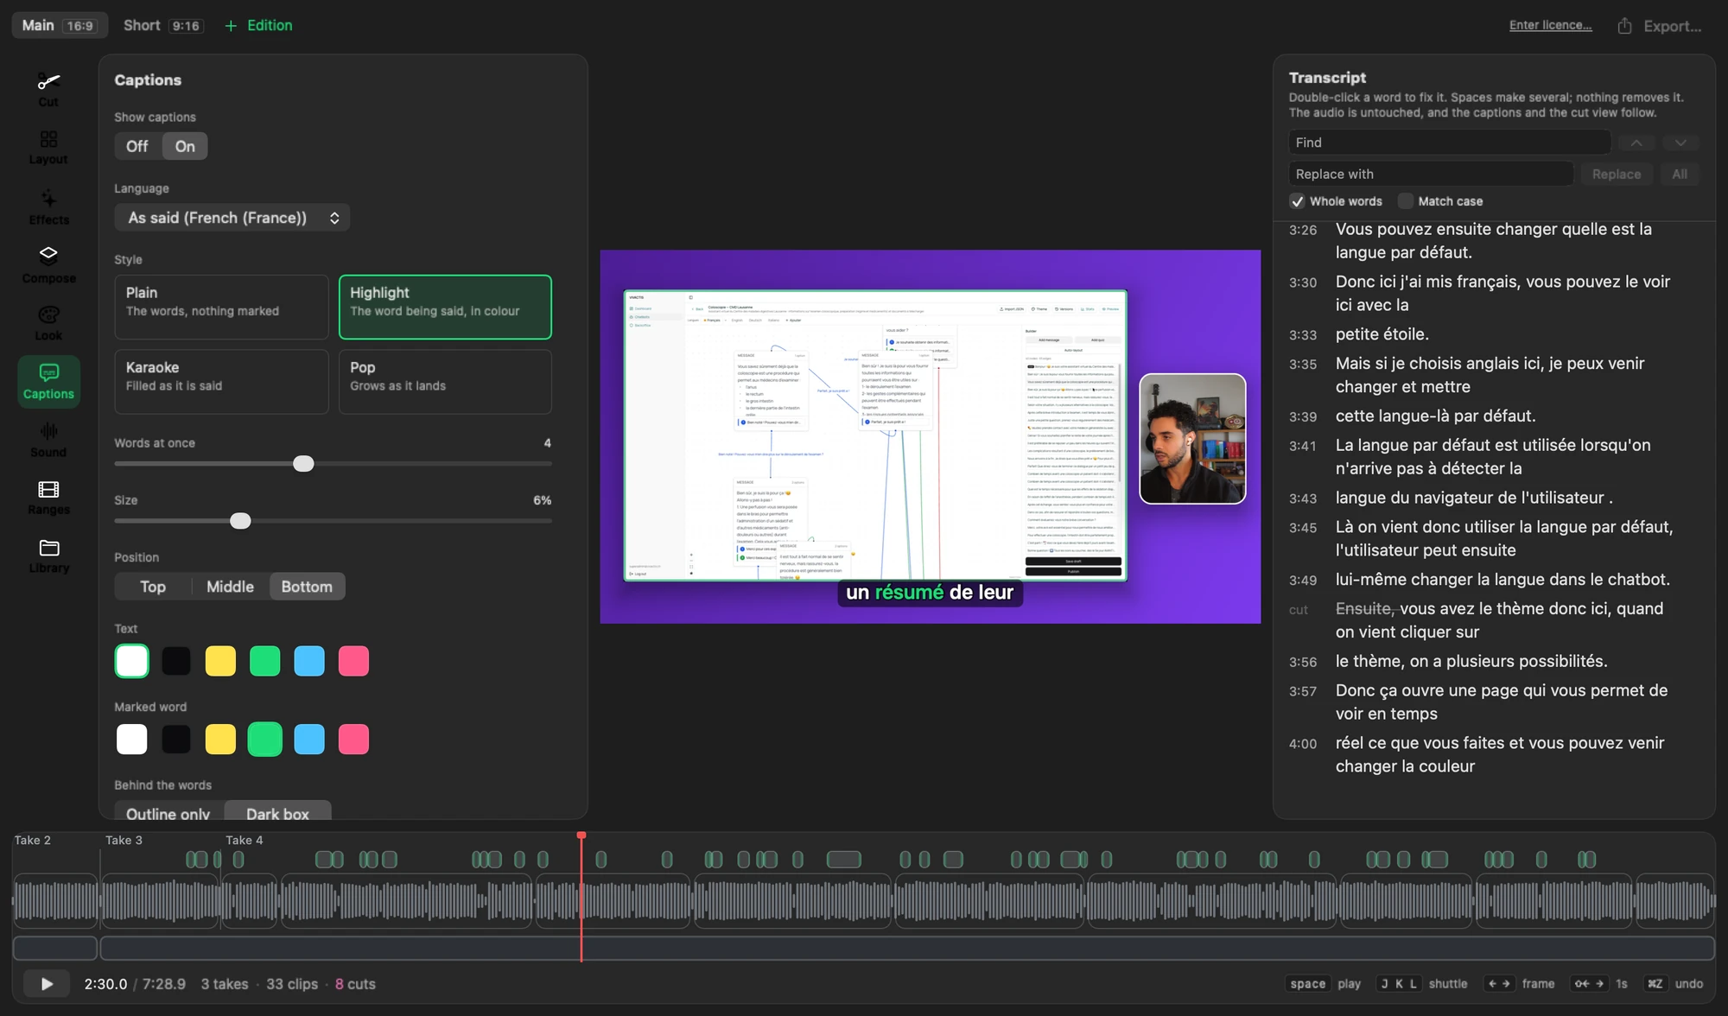Open the caption Language dropdown
The width and height of the screenshot is (1728, 1016).
[232, 218]
